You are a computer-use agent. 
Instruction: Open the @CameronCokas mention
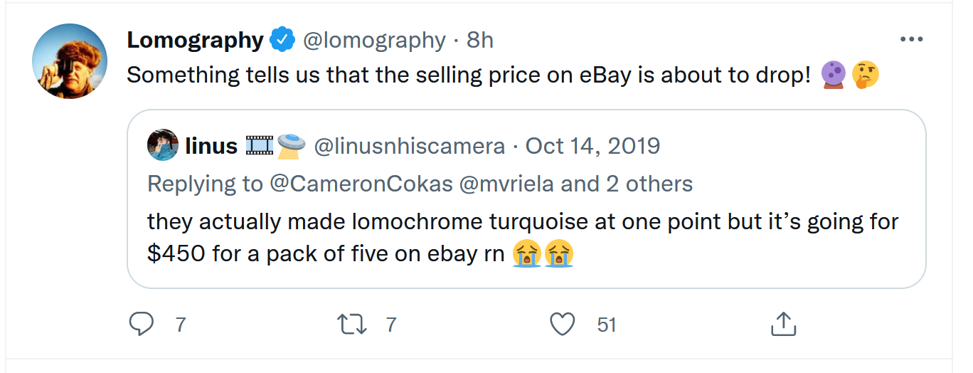tap(362, 184)
